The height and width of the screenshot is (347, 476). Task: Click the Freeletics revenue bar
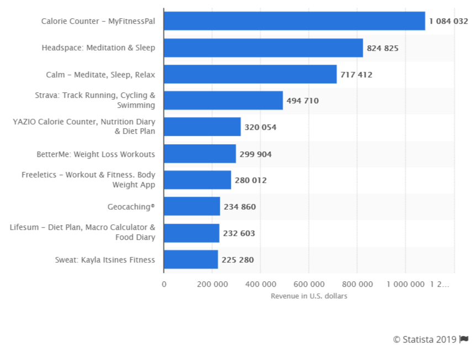click(197, 180)
